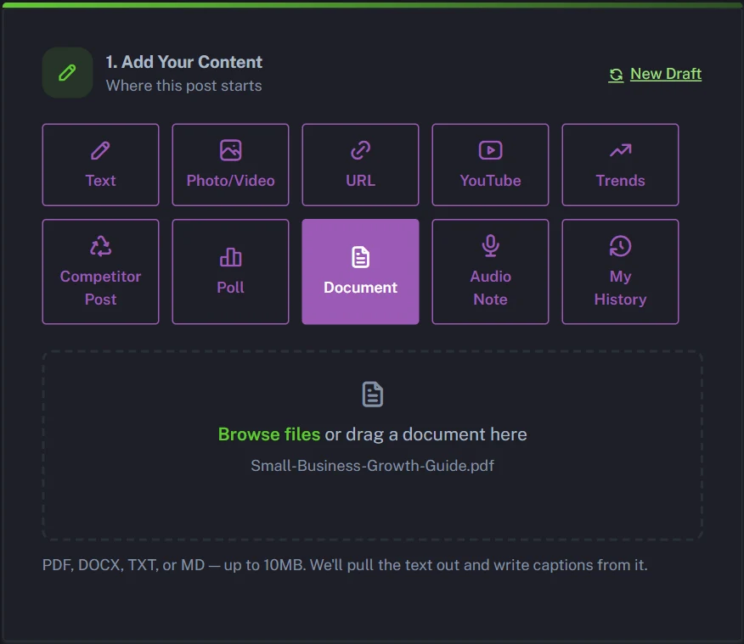Open the Trends content tile

point(620,165)
